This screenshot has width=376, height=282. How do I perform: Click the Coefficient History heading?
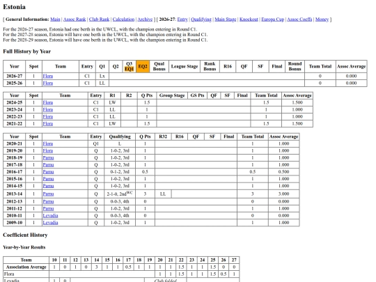tap(25, 235)
